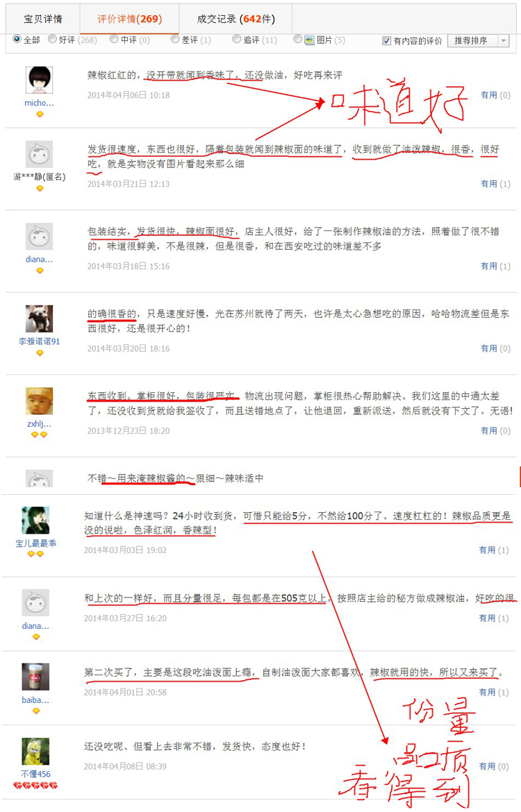521x812 pixels.
Task: Click the Garfield avatar of 不懂456
Action: (x=35, y=752)
